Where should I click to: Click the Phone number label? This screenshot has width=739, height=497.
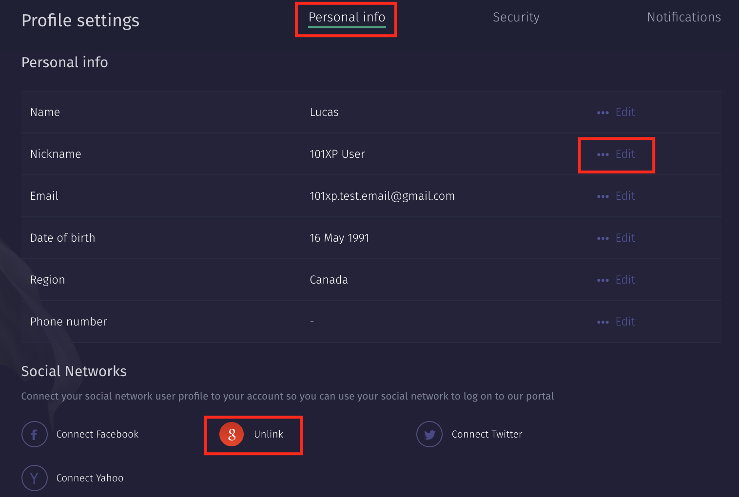69,322
